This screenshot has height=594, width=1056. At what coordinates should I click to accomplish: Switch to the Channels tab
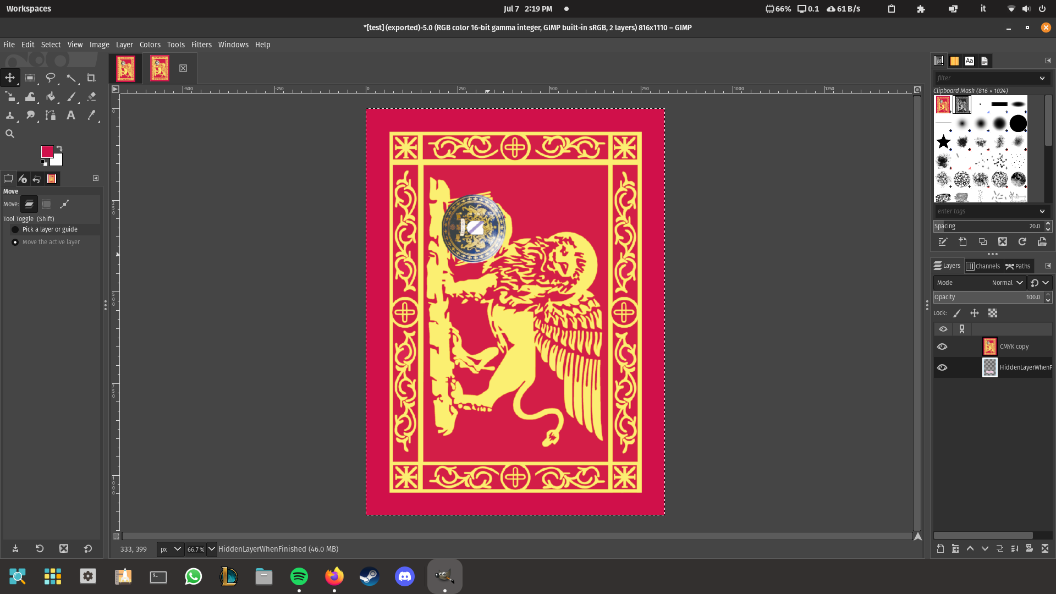click(x=983, y=266)
